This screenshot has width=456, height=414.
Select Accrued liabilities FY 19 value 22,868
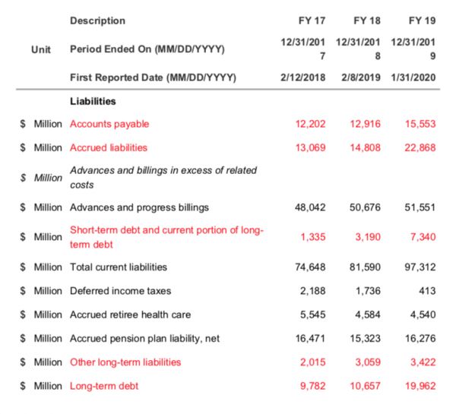[420, 147]
